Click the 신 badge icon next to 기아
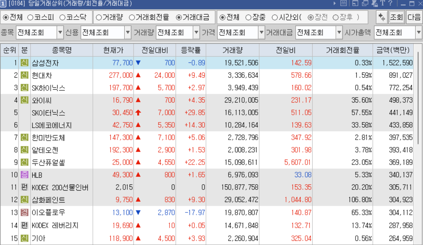The width and height of the screenshot is (423, 245). pyautogui.click(x=24, y=238)
